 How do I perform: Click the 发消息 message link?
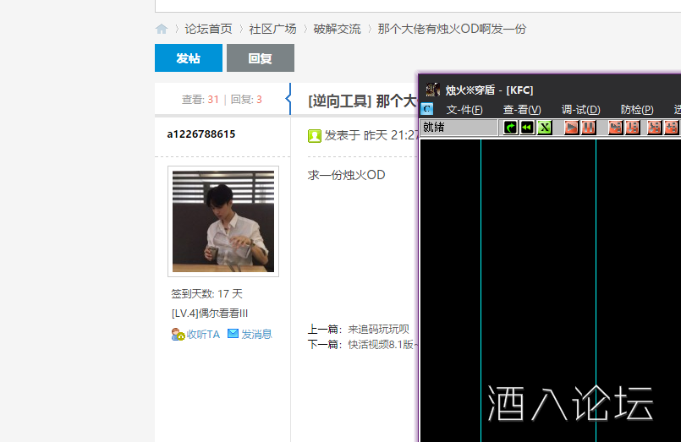point(250,334)
